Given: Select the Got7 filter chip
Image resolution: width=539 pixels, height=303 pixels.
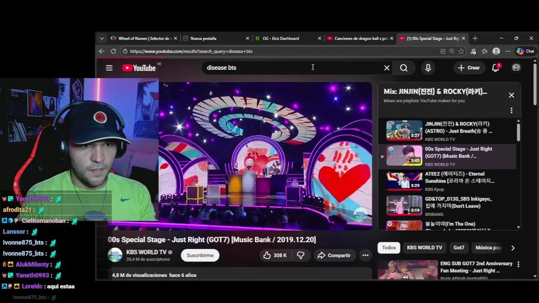Looking at the screenshot, I should tap(459, 248).
